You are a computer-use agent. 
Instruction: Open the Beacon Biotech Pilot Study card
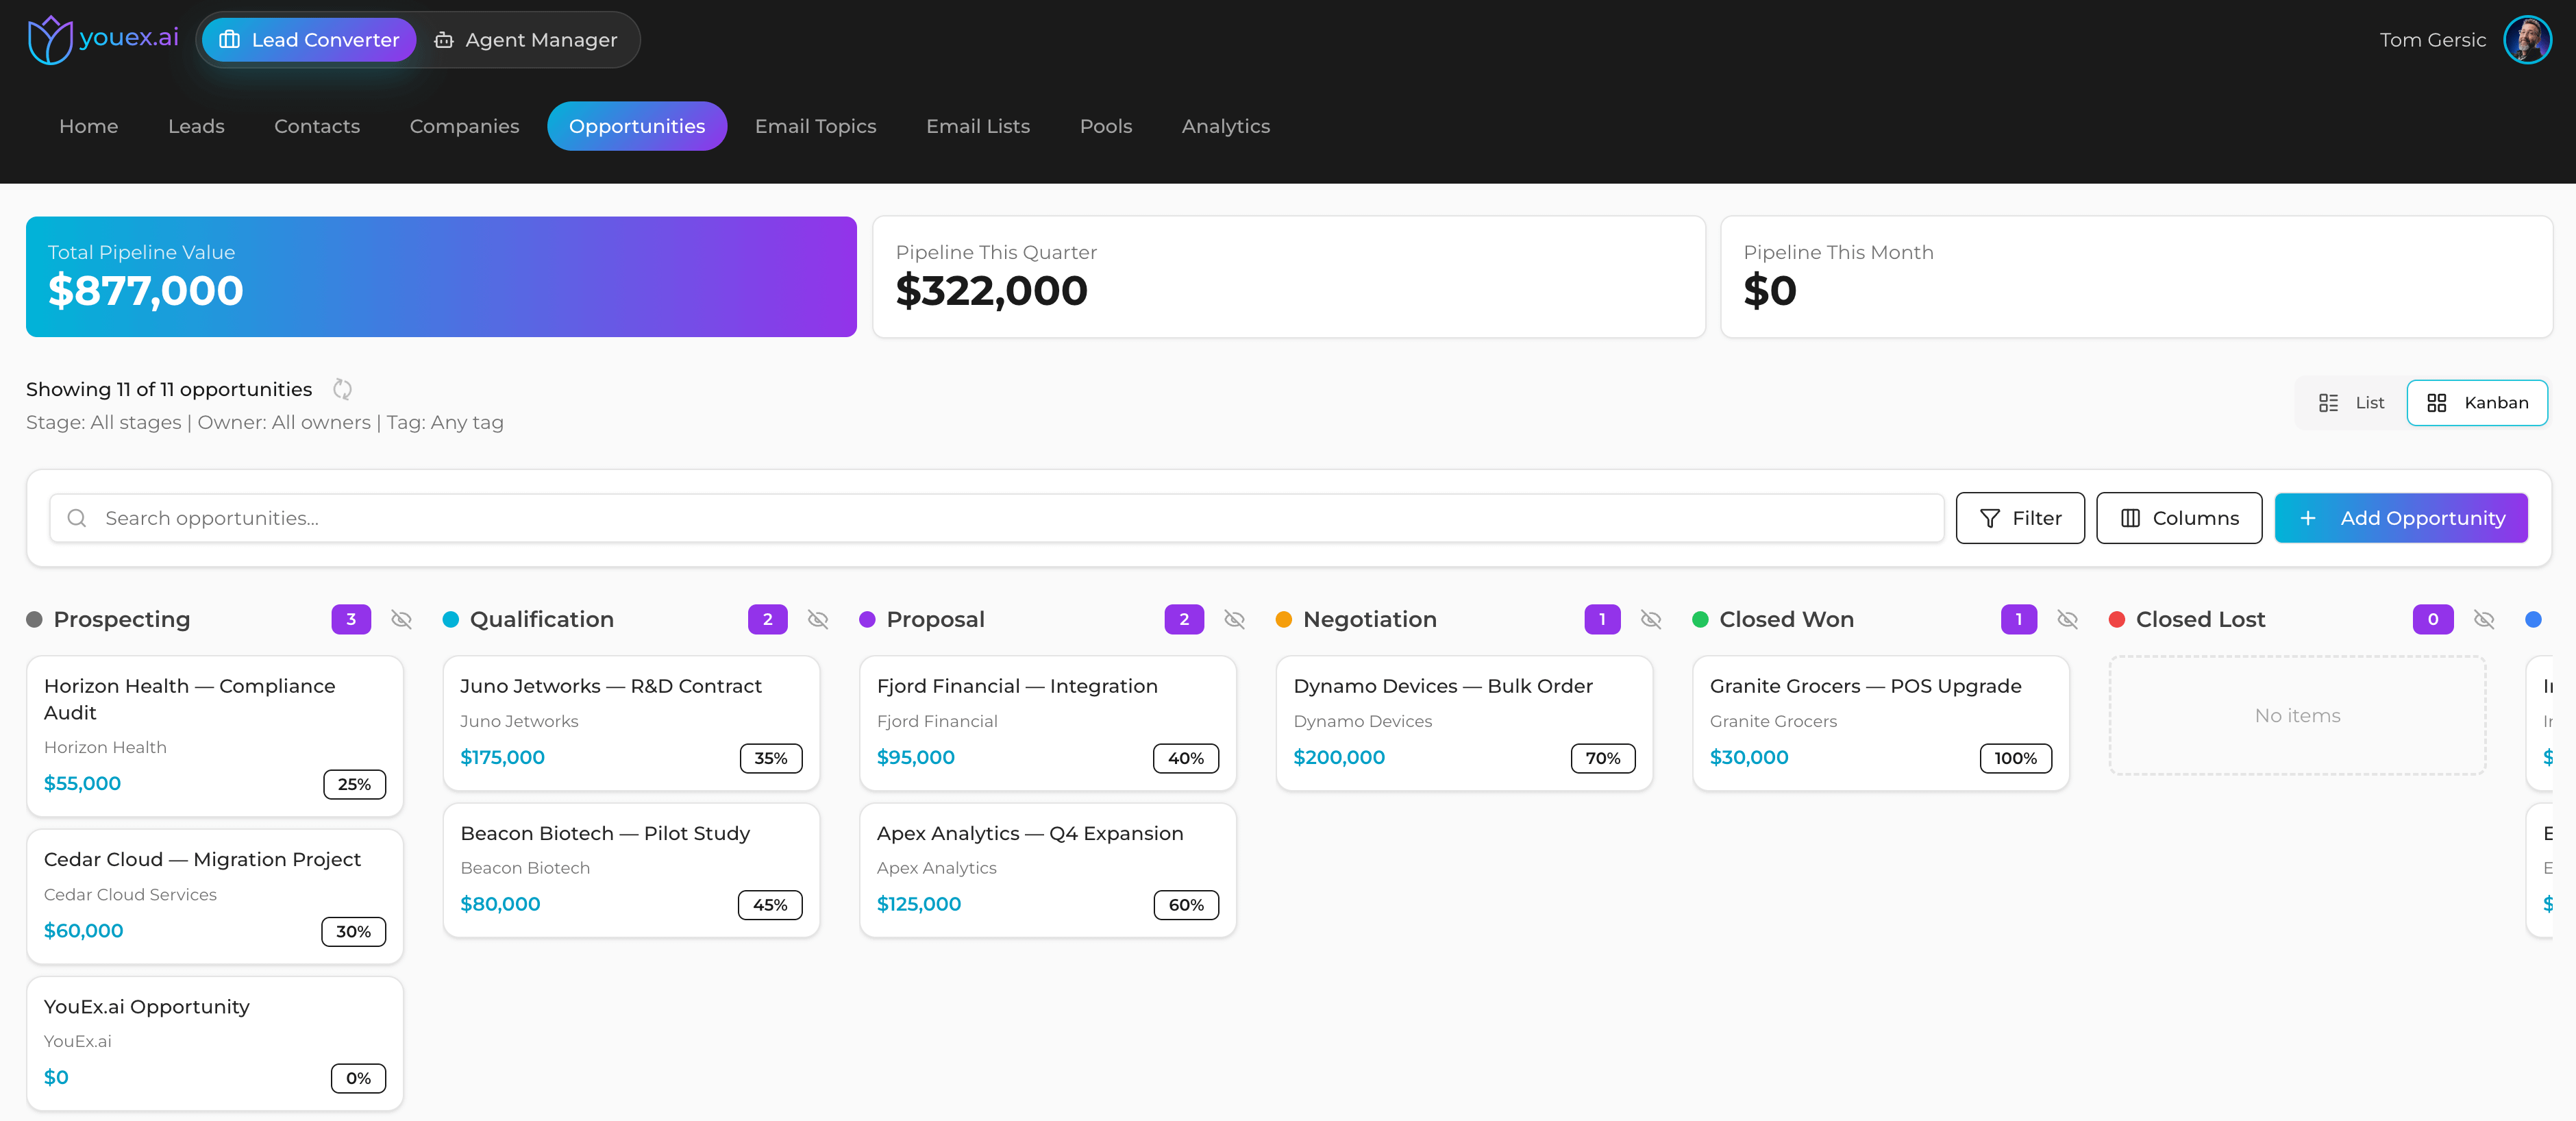pyautogui.click(x=631, y=870)
